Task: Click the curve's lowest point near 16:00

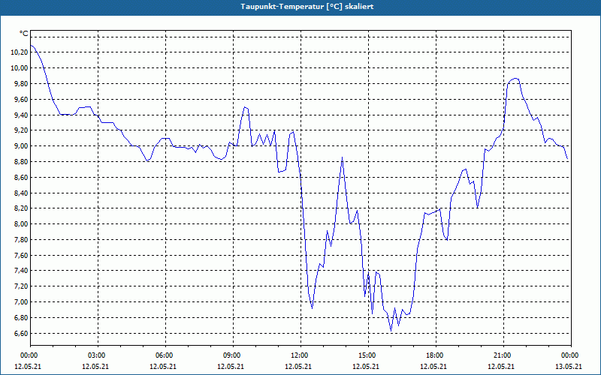Action: coord(391,331)
